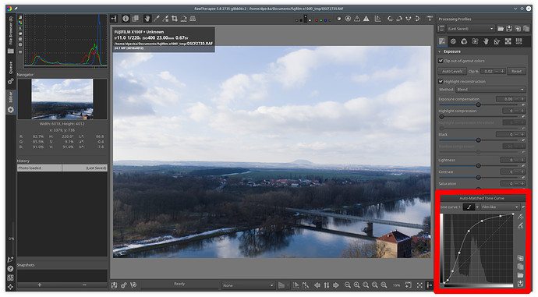
Task: Save the current processing profile icon
Action: coord(509,29)
